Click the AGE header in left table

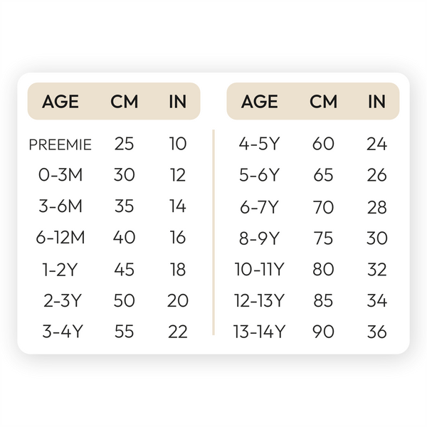[x=60, y=101]
